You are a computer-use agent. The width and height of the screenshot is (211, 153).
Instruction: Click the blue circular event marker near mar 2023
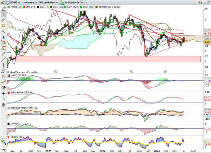[165, 71]
